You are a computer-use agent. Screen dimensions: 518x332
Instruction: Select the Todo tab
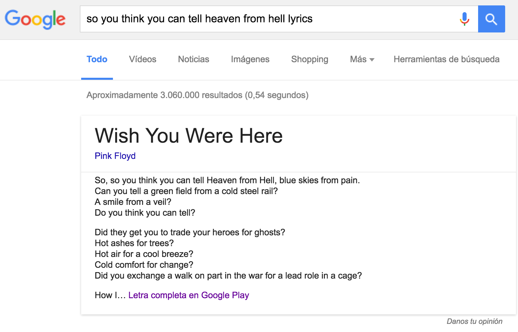pos(97,60)
